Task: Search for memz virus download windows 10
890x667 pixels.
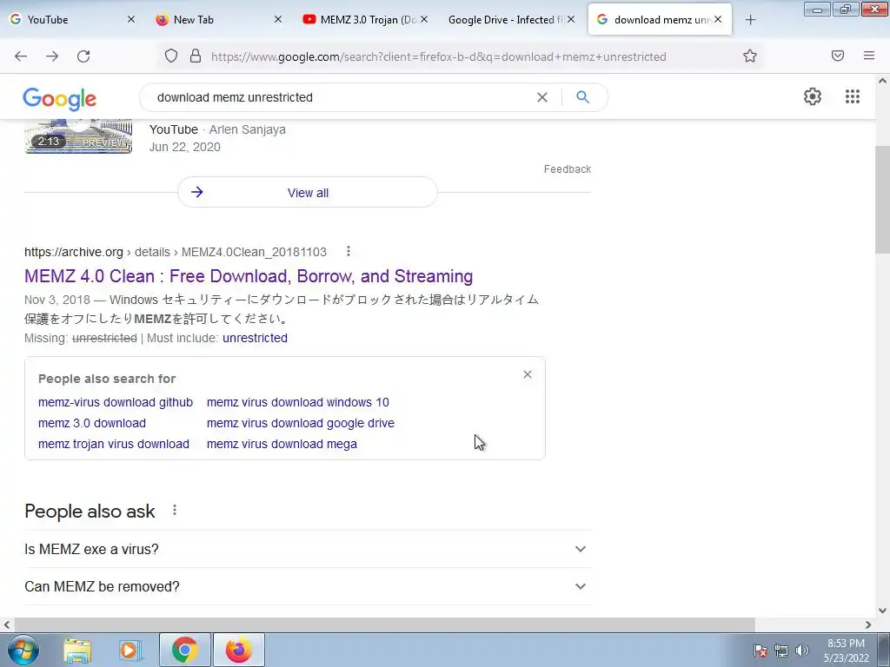Action: (298, 402)
